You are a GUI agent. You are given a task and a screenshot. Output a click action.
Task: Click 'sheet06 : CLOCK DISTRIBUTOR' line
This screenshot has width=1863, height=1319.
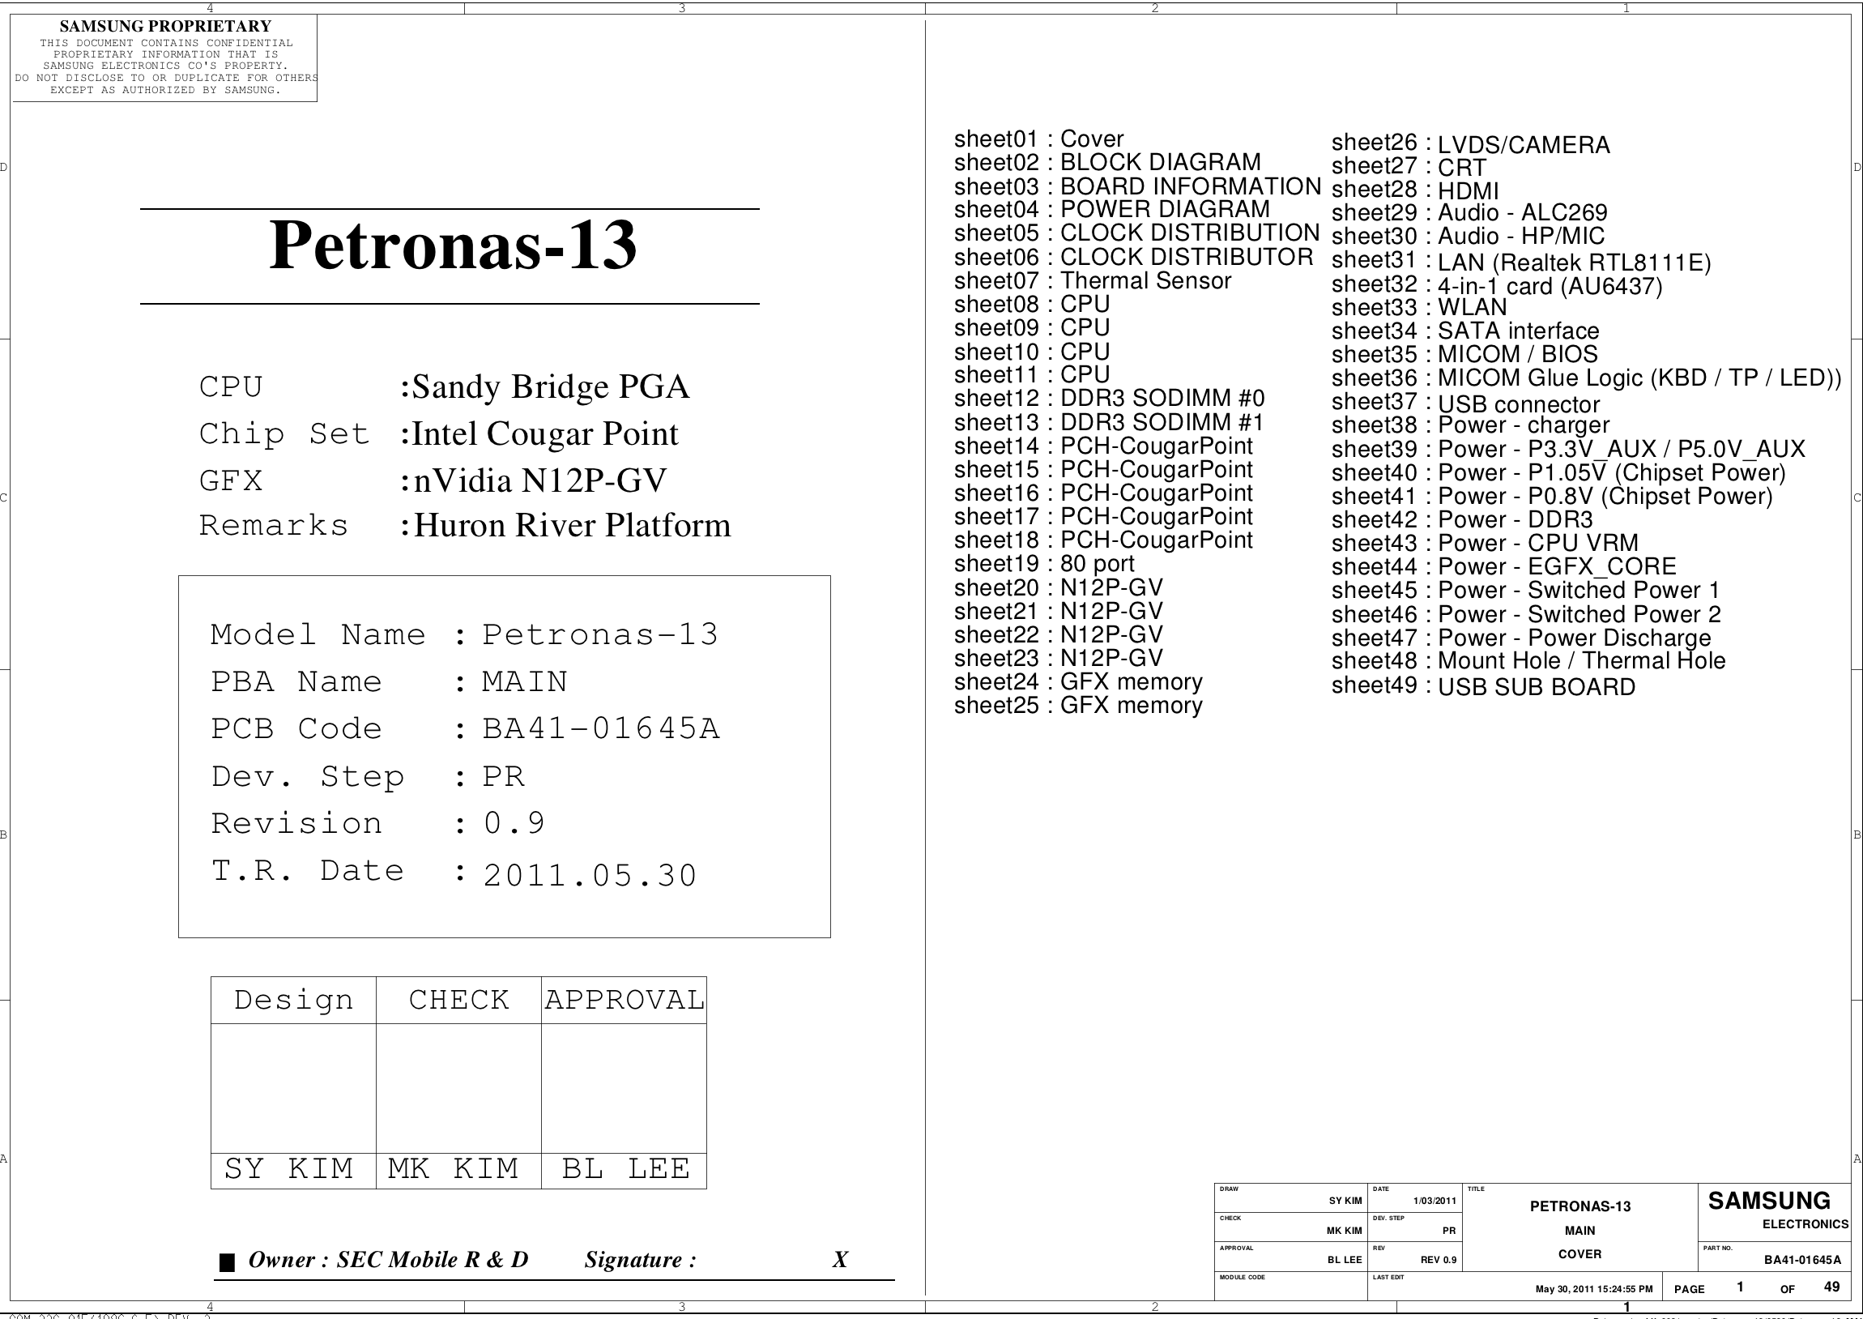[x=1133, y=257]
